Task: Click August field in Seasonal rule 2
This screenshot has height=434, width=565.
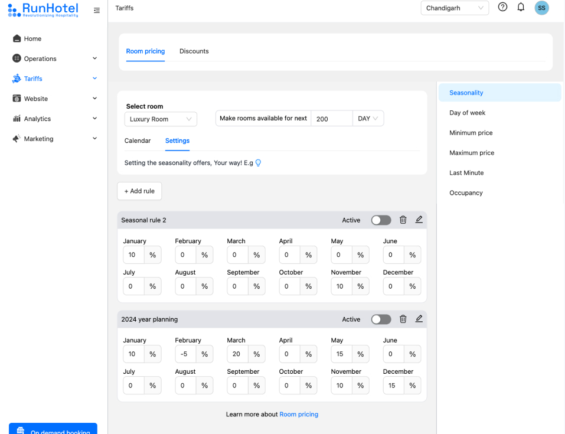Action: (185, 286)
